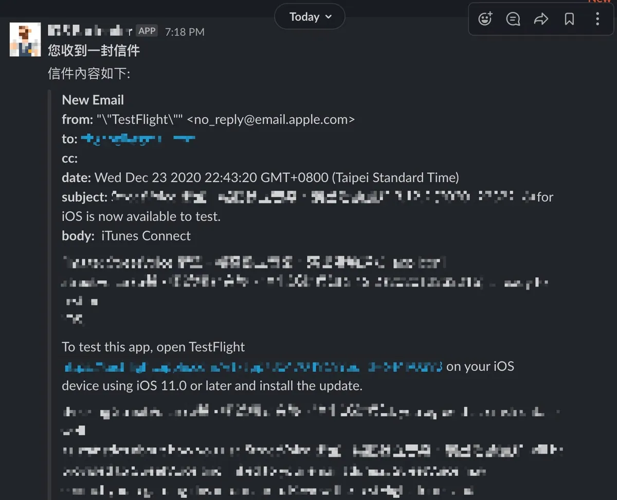Click the dropdown chevron beside Today
Screen dimensions: 617x500
click(329, 17)
